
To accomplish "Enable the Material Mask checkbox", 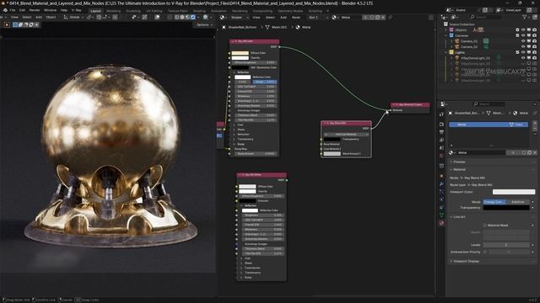I will tap(485, 226).
